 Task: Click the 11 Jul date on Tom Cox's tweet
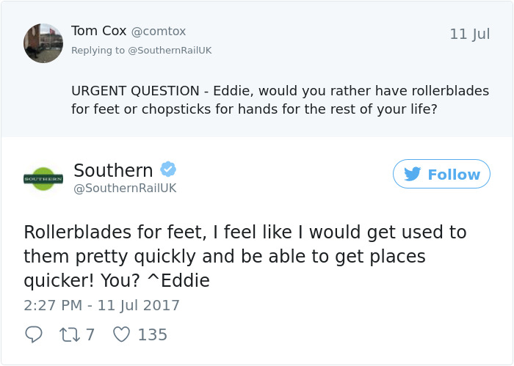(469, 34)
